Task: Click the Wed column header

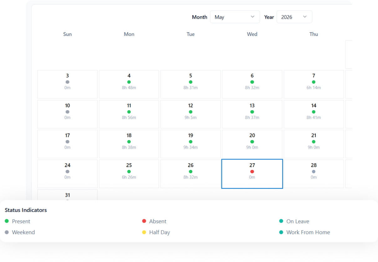Action: point(252,34)
